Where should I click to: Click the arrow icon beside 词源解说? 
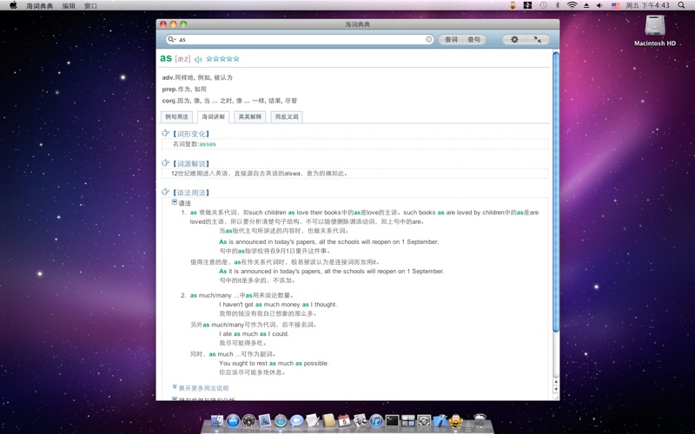point(166,162)
